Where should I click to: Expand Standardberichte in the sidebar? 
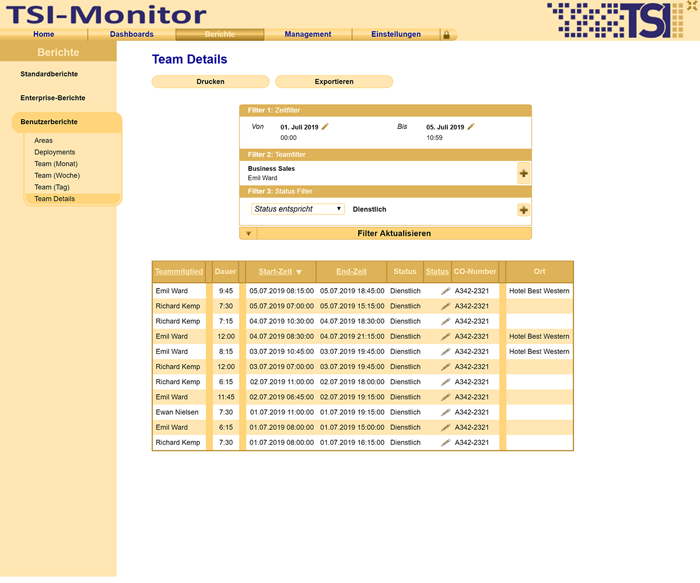pyautogui.click(x=49, y=74)
